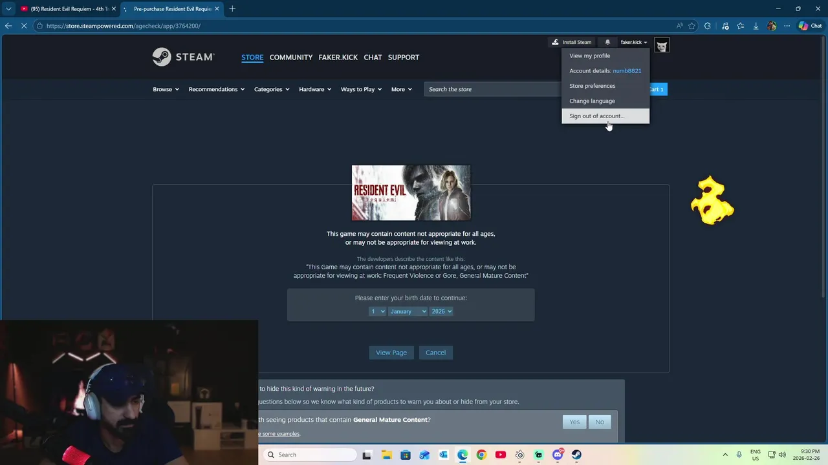Open the see some examples link

point(279,434)
